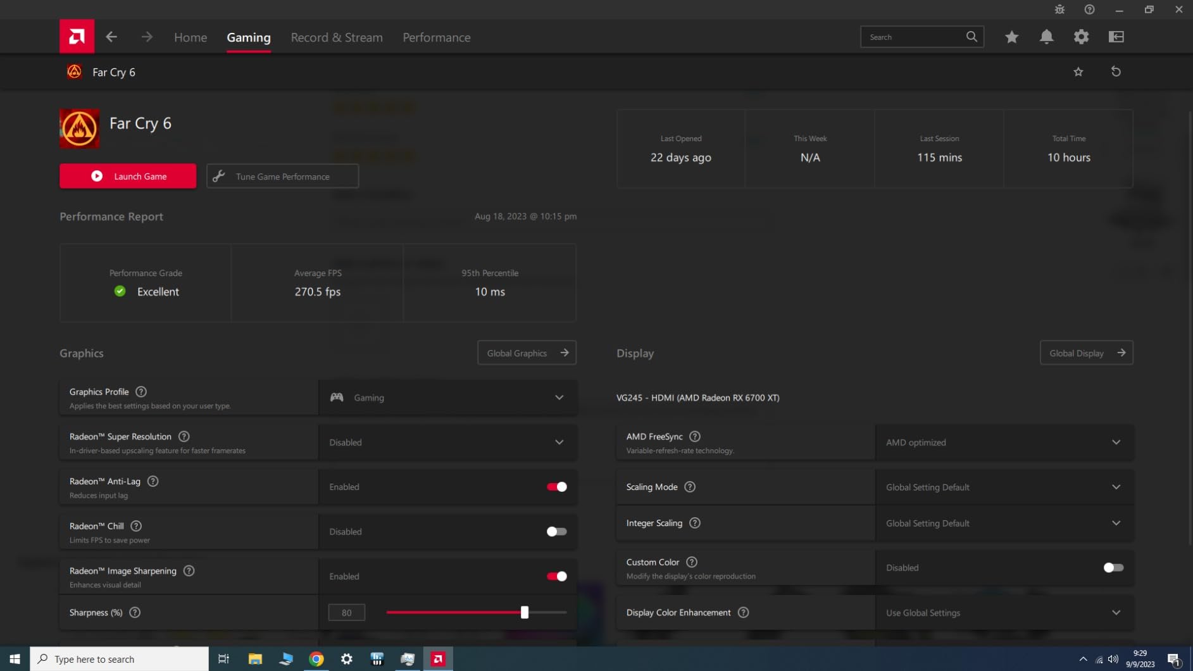Open the Windows Start menu

pos(15,659)
